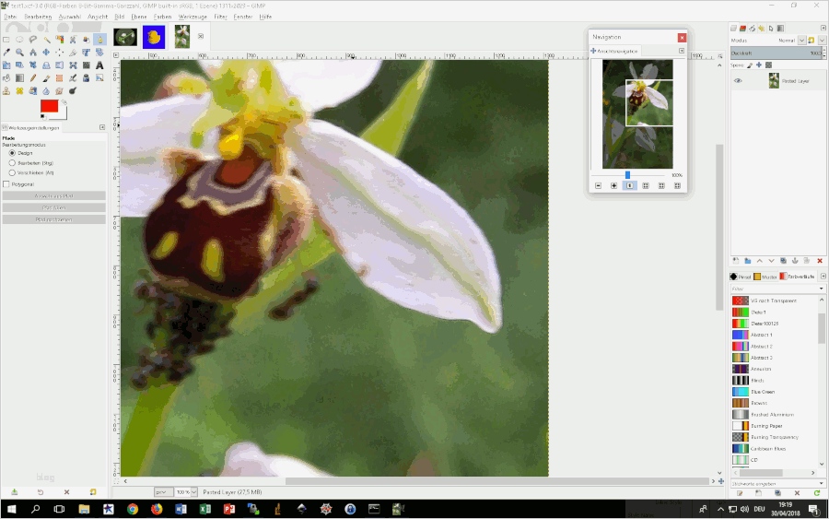This screenshot has width=829, height=519.
Task: Open the unit px dropdown in status bar
Action: coord(163,492)
